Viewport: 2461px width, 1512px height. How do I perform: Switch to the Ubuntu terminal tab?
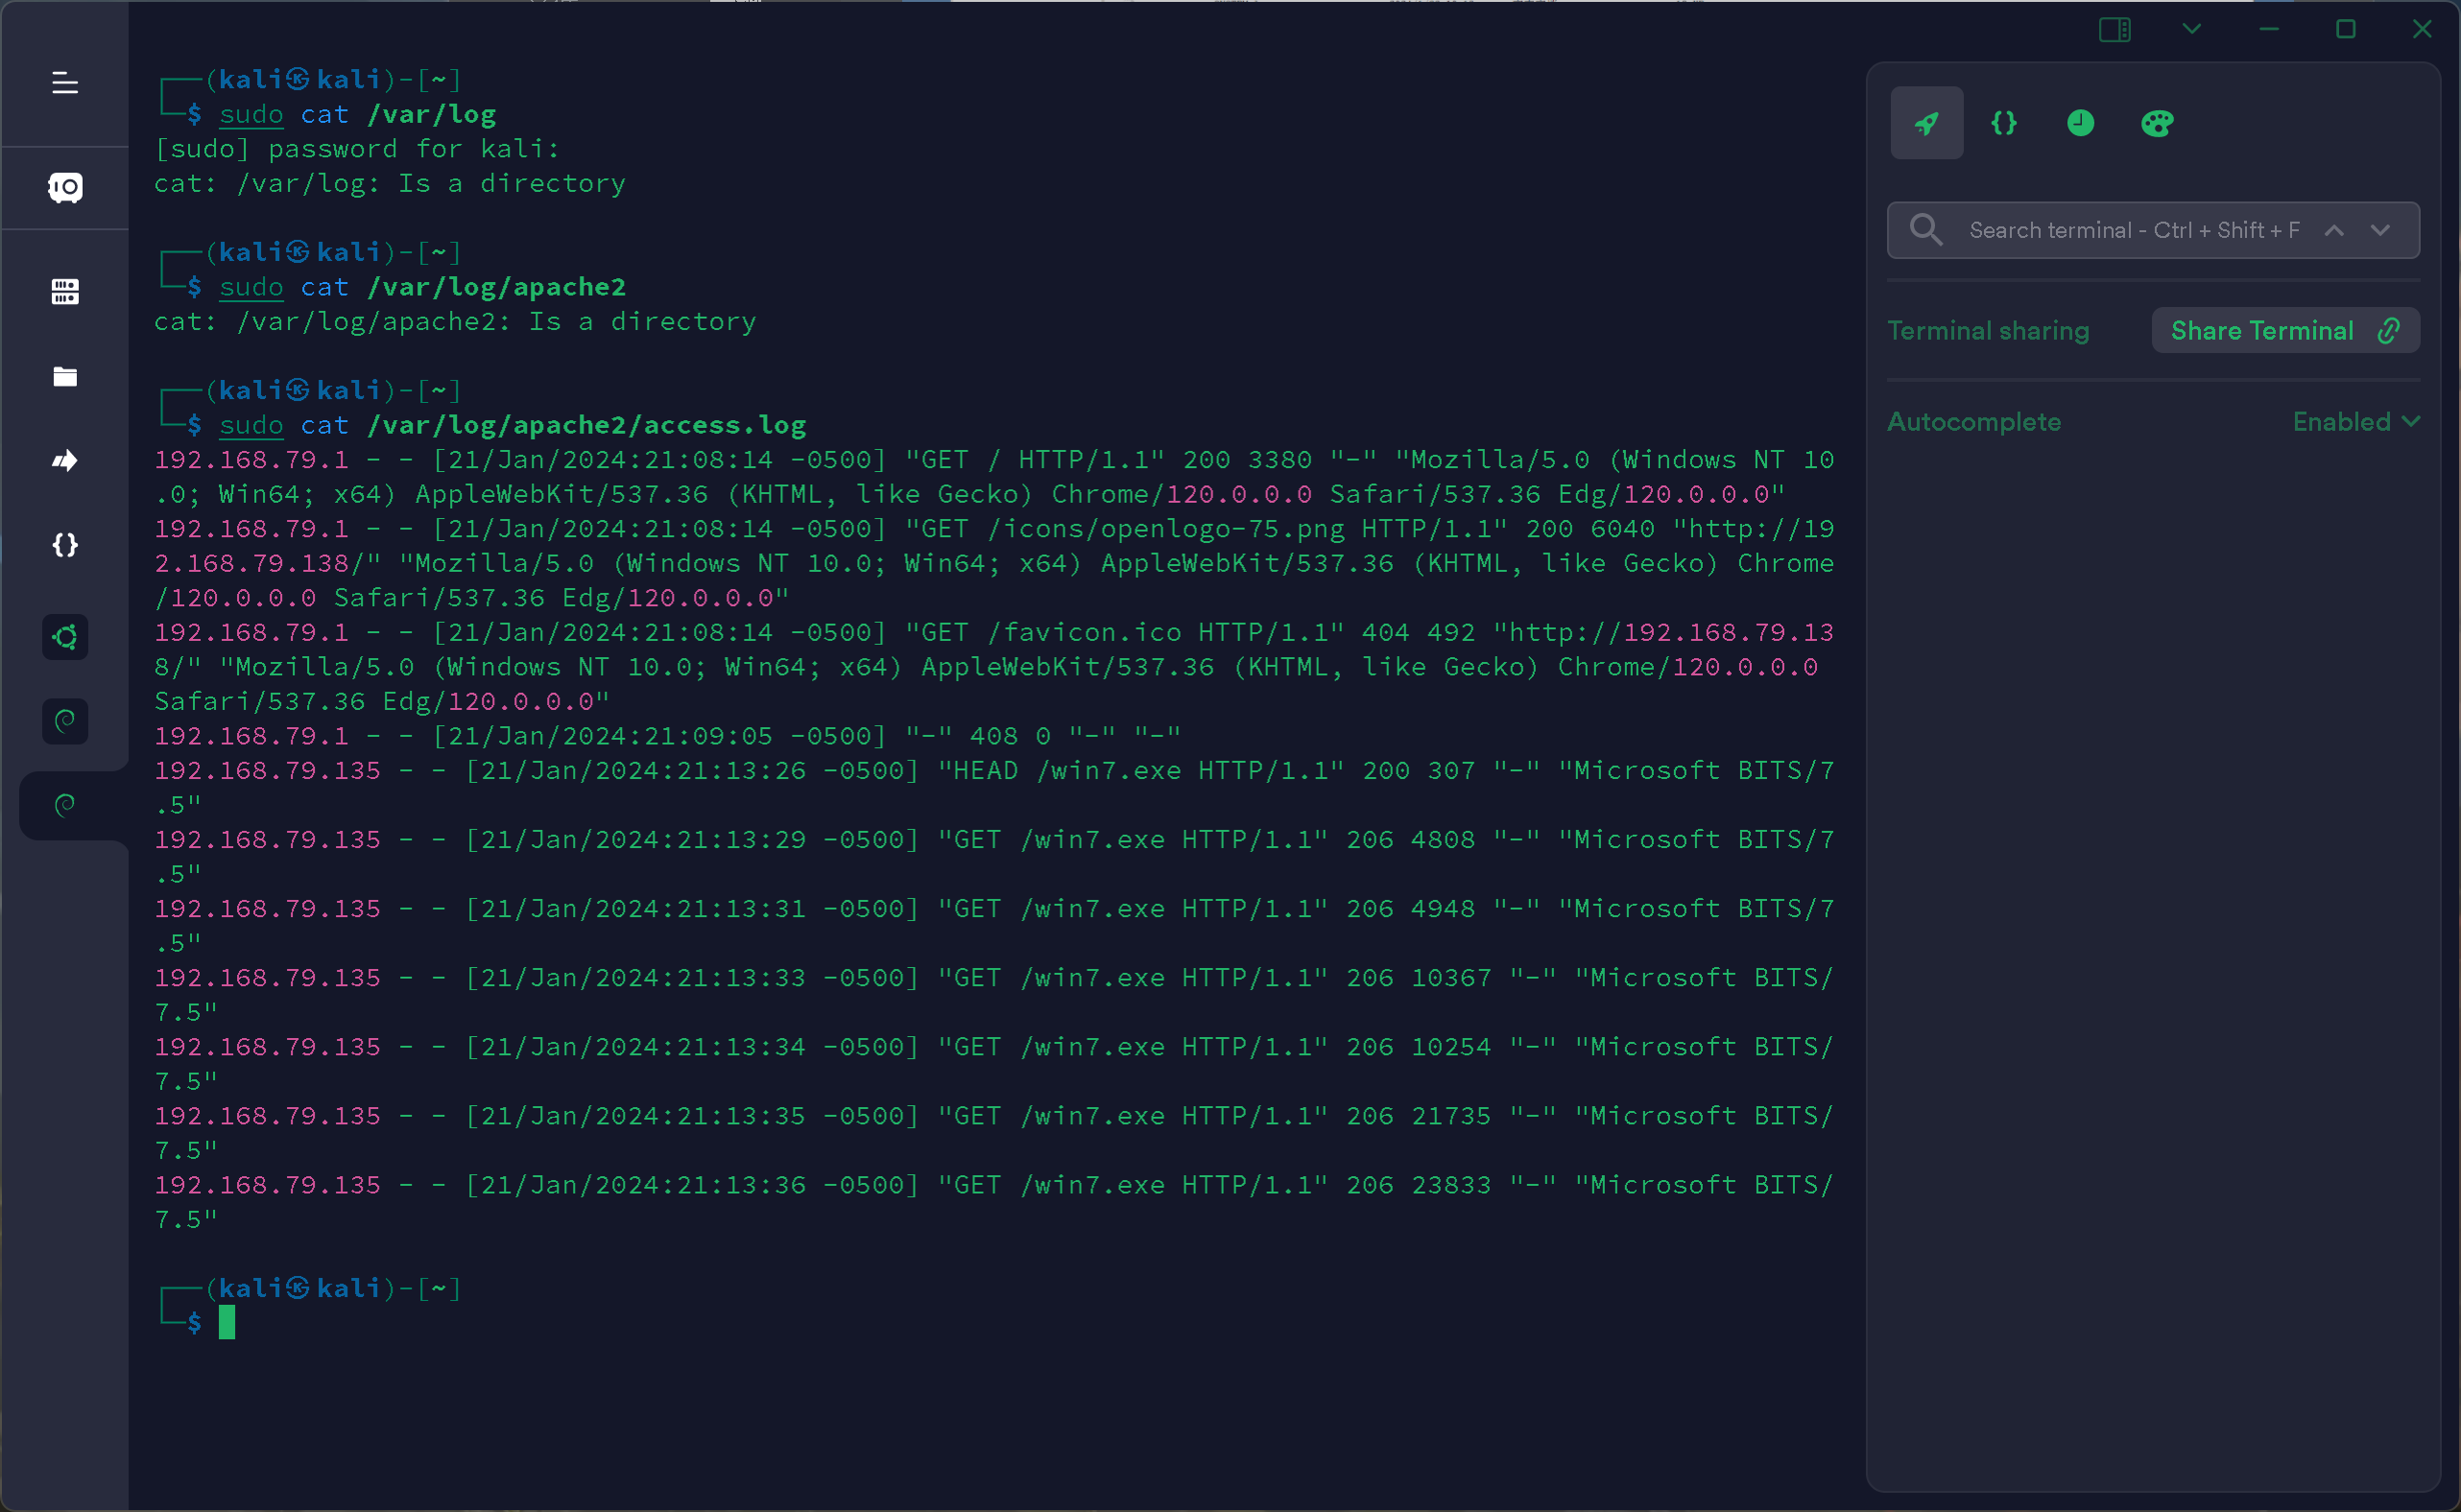click(65, 637)
